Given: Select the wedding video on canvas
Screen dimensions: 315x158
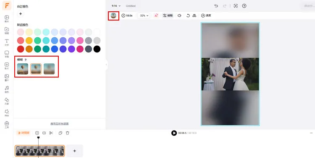Looking at the screenshot, I should (x=230, y=74).
